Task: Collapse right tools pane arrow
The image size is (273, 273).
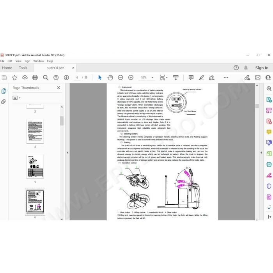Action: (x=261, y=153)
